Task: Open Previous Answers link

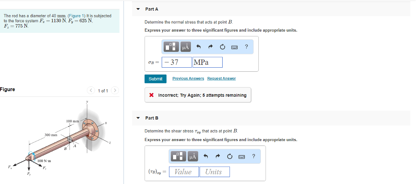Action: coord(188,79)
